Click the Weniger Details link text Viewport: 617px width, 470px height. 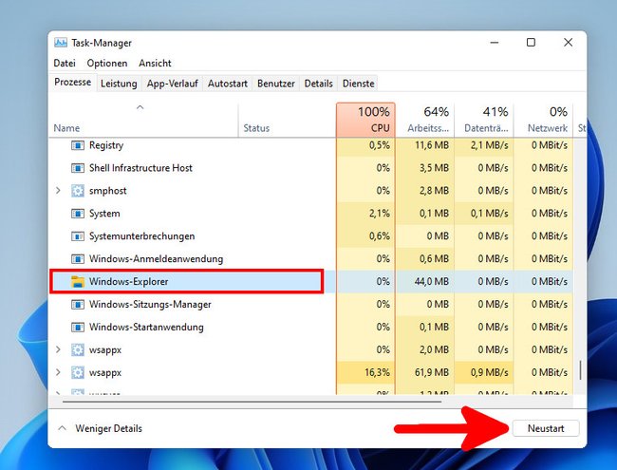[108, 428]
